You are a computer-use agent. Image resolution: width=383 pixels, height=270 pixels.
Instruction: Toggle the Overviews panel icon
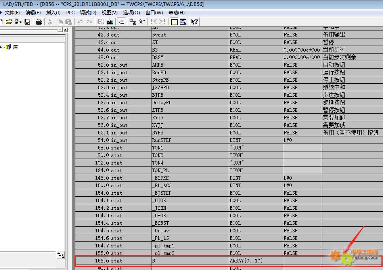pyautogui.click(x=174, y=22)
